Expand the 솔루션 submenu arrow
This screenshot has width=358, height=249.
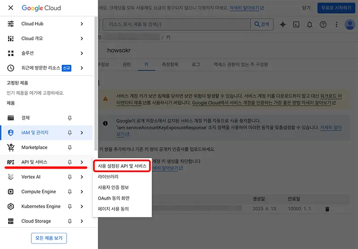tap(82, 53)
